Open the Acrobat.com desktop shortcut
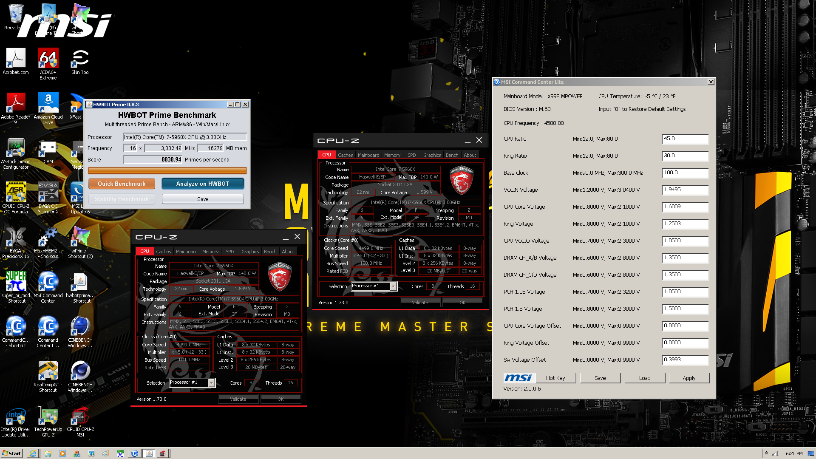The image size is (816, 459). point(16,61)
